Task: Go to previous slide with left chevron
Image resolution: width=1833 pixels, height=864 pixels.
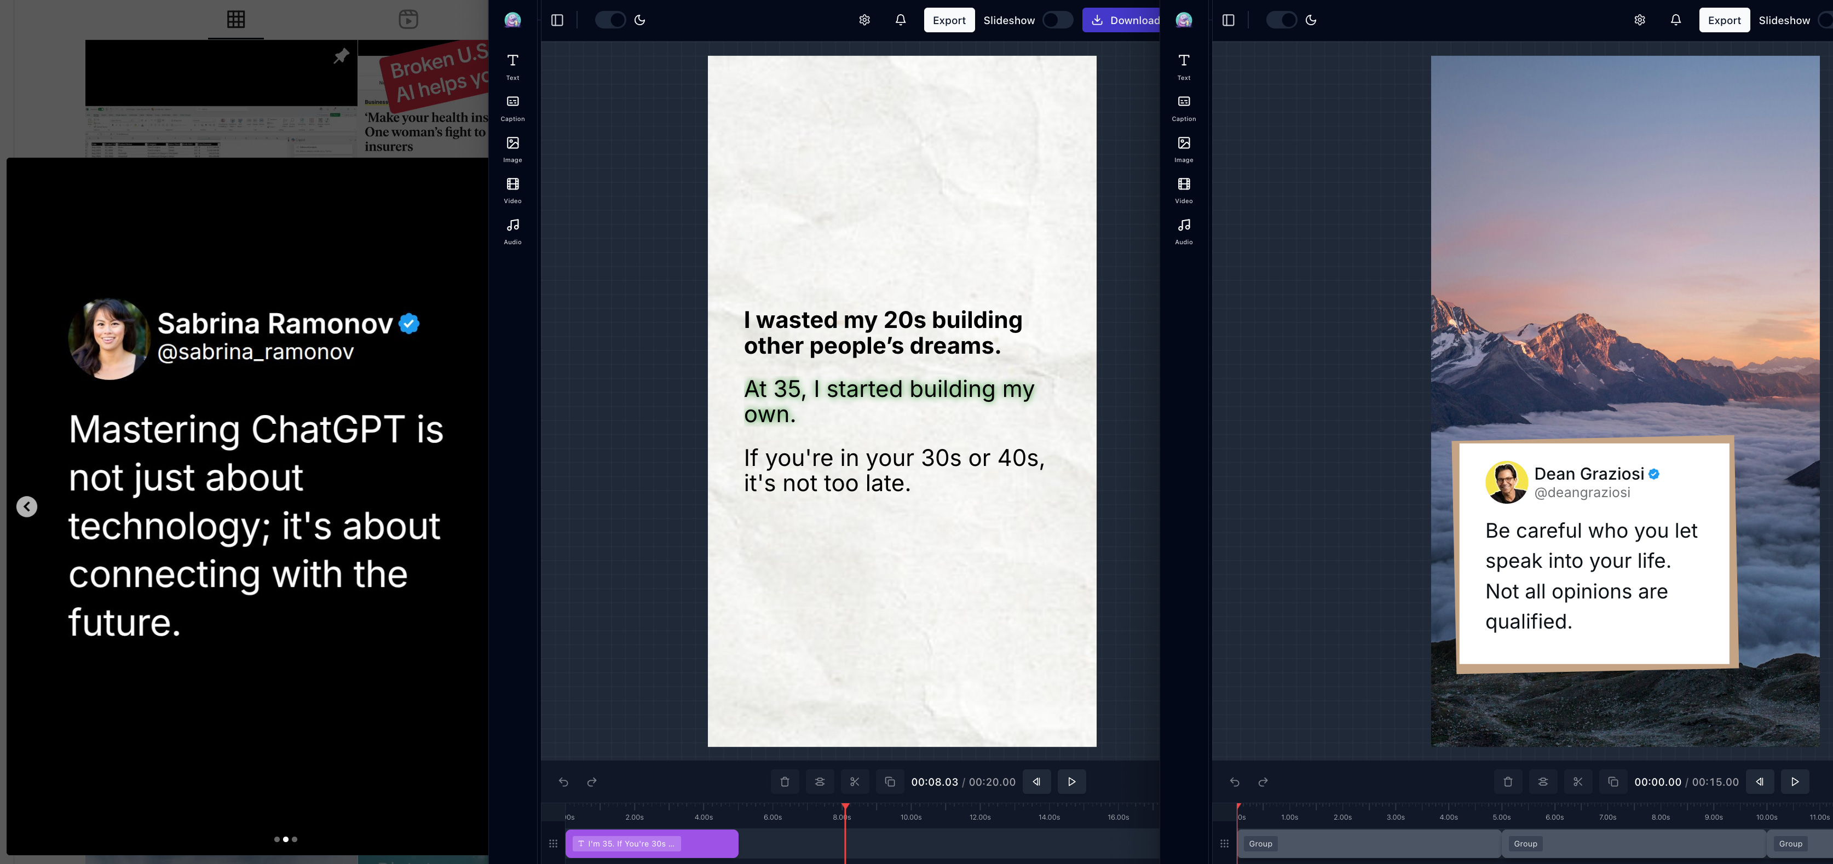Action: click(27, 506)
